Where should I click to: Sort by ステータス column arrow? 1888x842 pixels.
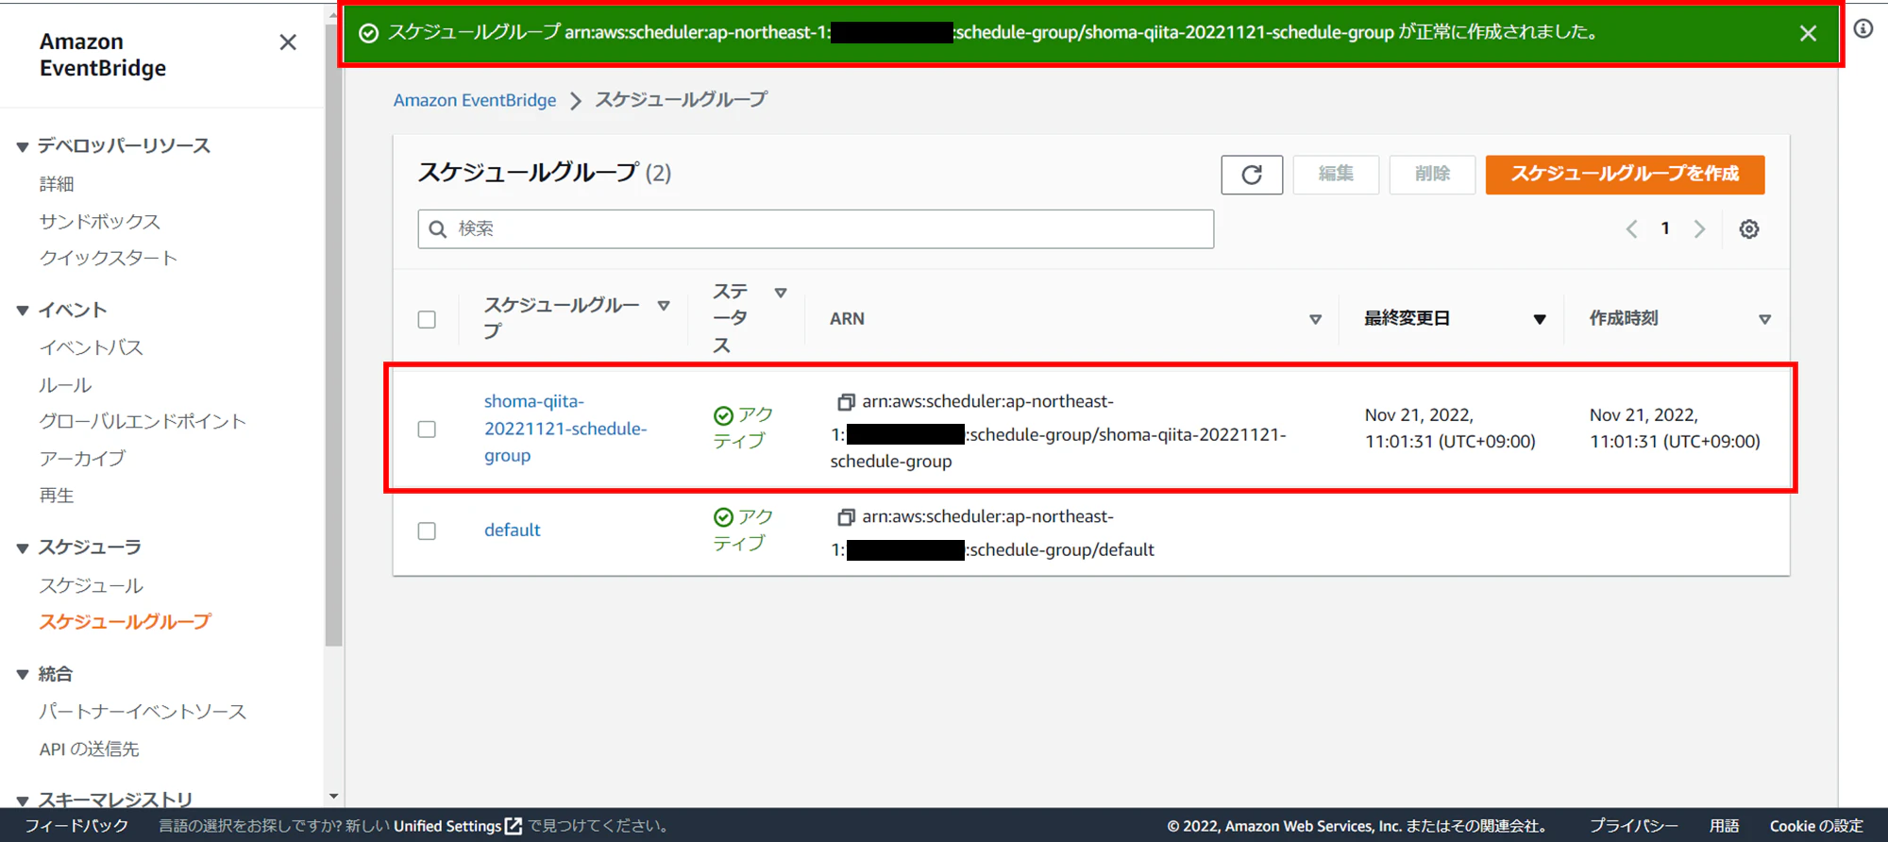tap(781, 293)
